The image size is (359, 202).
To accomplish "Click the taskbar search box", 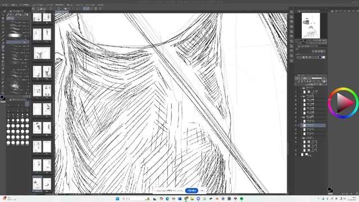I will pyautogui.click(x=136, y=199).
